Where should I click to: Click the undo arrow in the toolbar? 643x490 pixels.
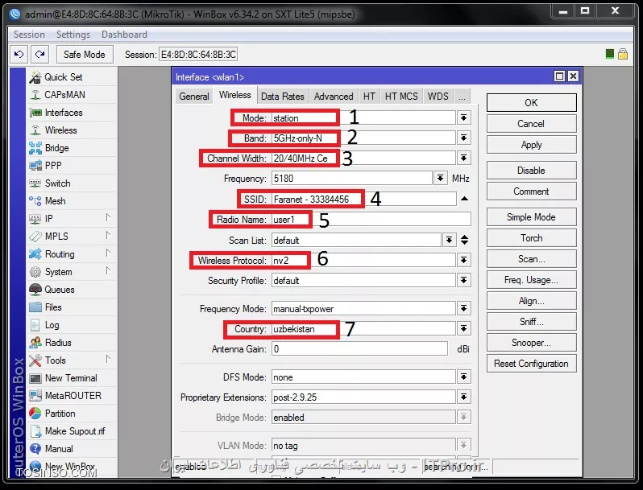click(x=19, y=54)
